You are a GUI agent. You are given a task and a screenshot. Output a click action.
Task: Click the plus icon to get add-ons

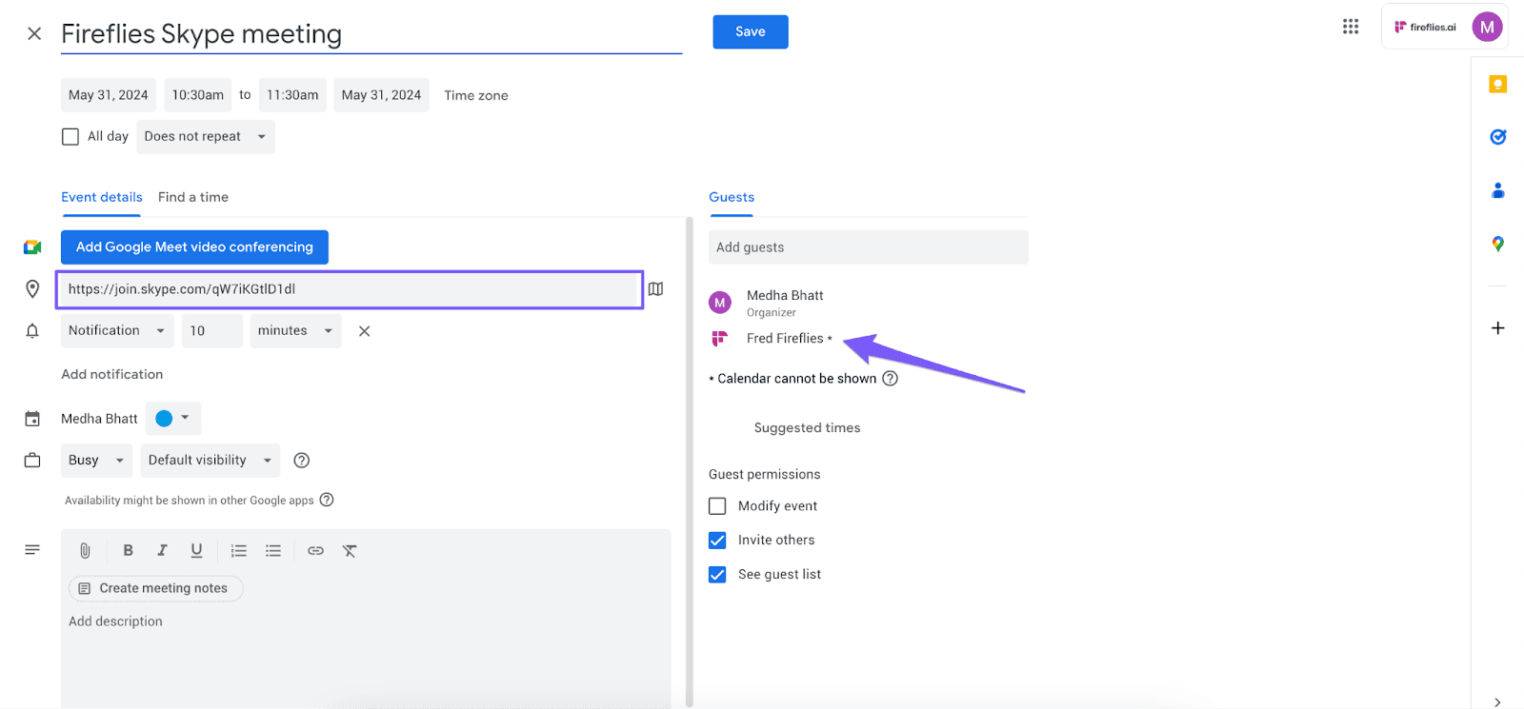(1497, 328)
